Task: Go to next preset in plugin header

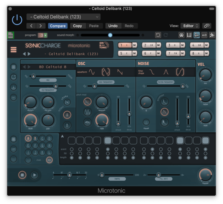Action: [41, 26]
